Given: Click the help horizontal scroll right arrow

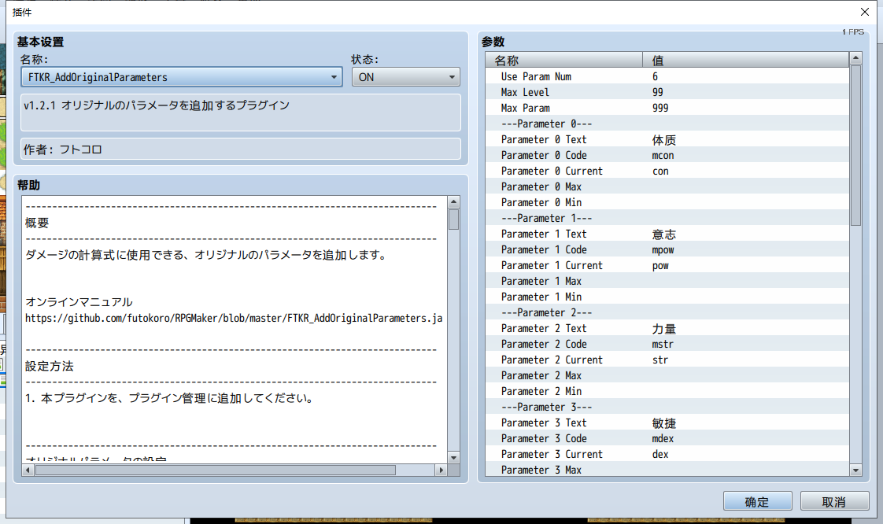Looking at the screenshot, I should [x=441, y=470].
